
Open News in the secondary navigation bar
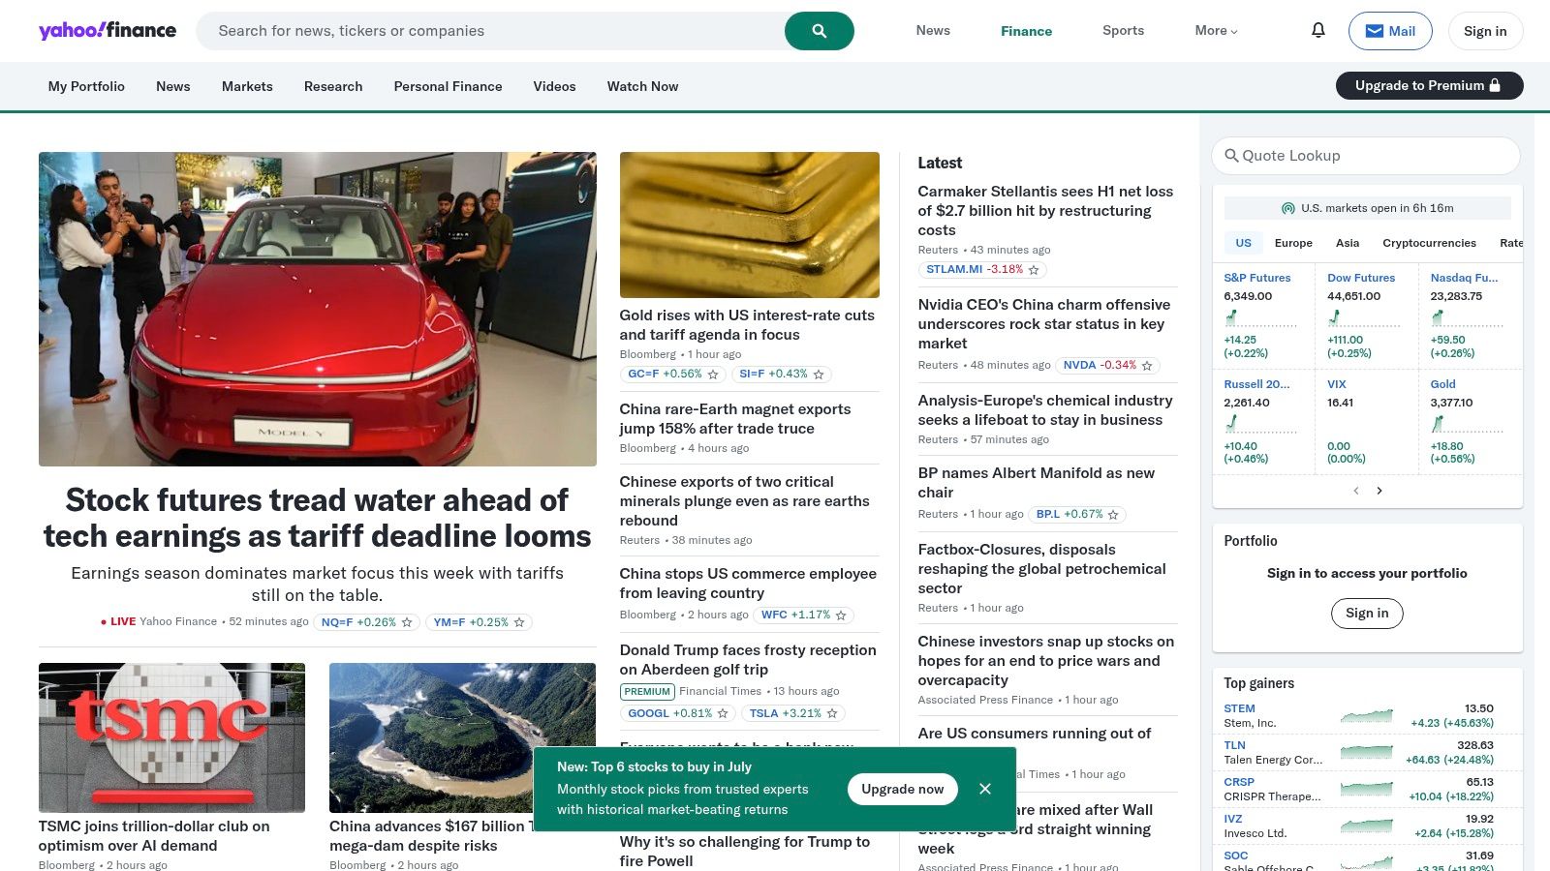172,86
